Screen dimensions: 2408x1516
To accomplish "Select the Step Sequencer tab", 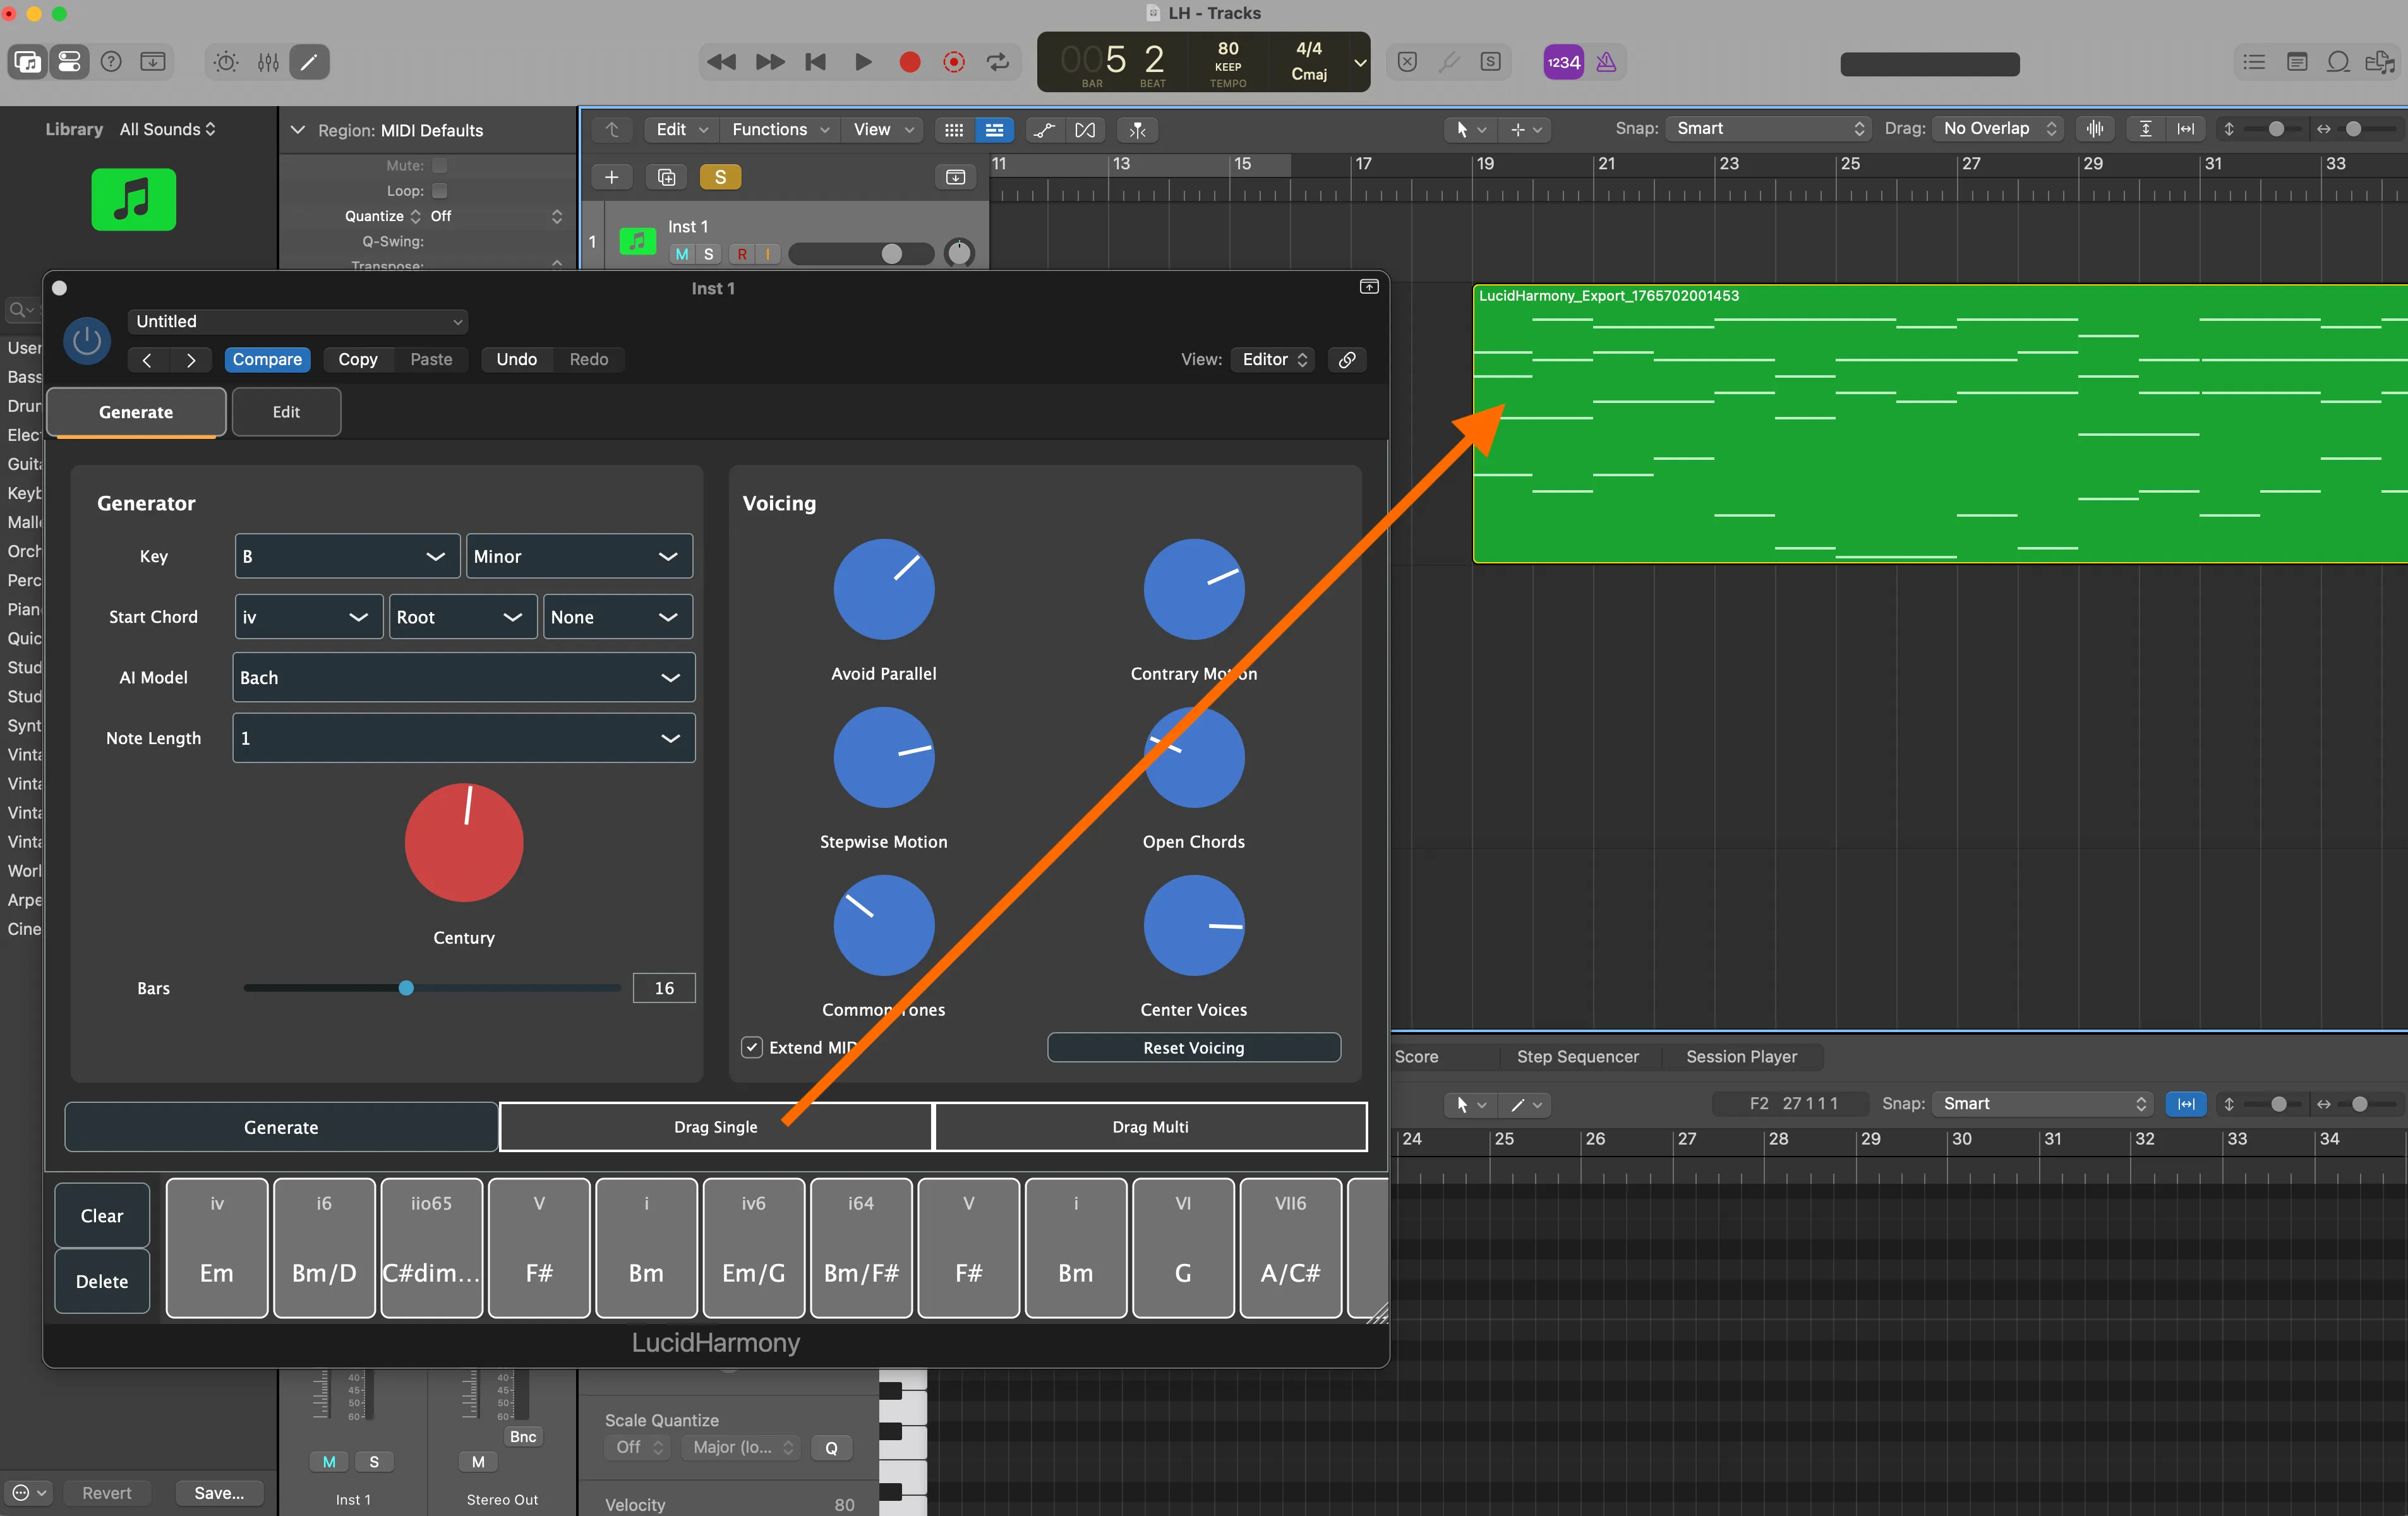I will 1577,1056.
